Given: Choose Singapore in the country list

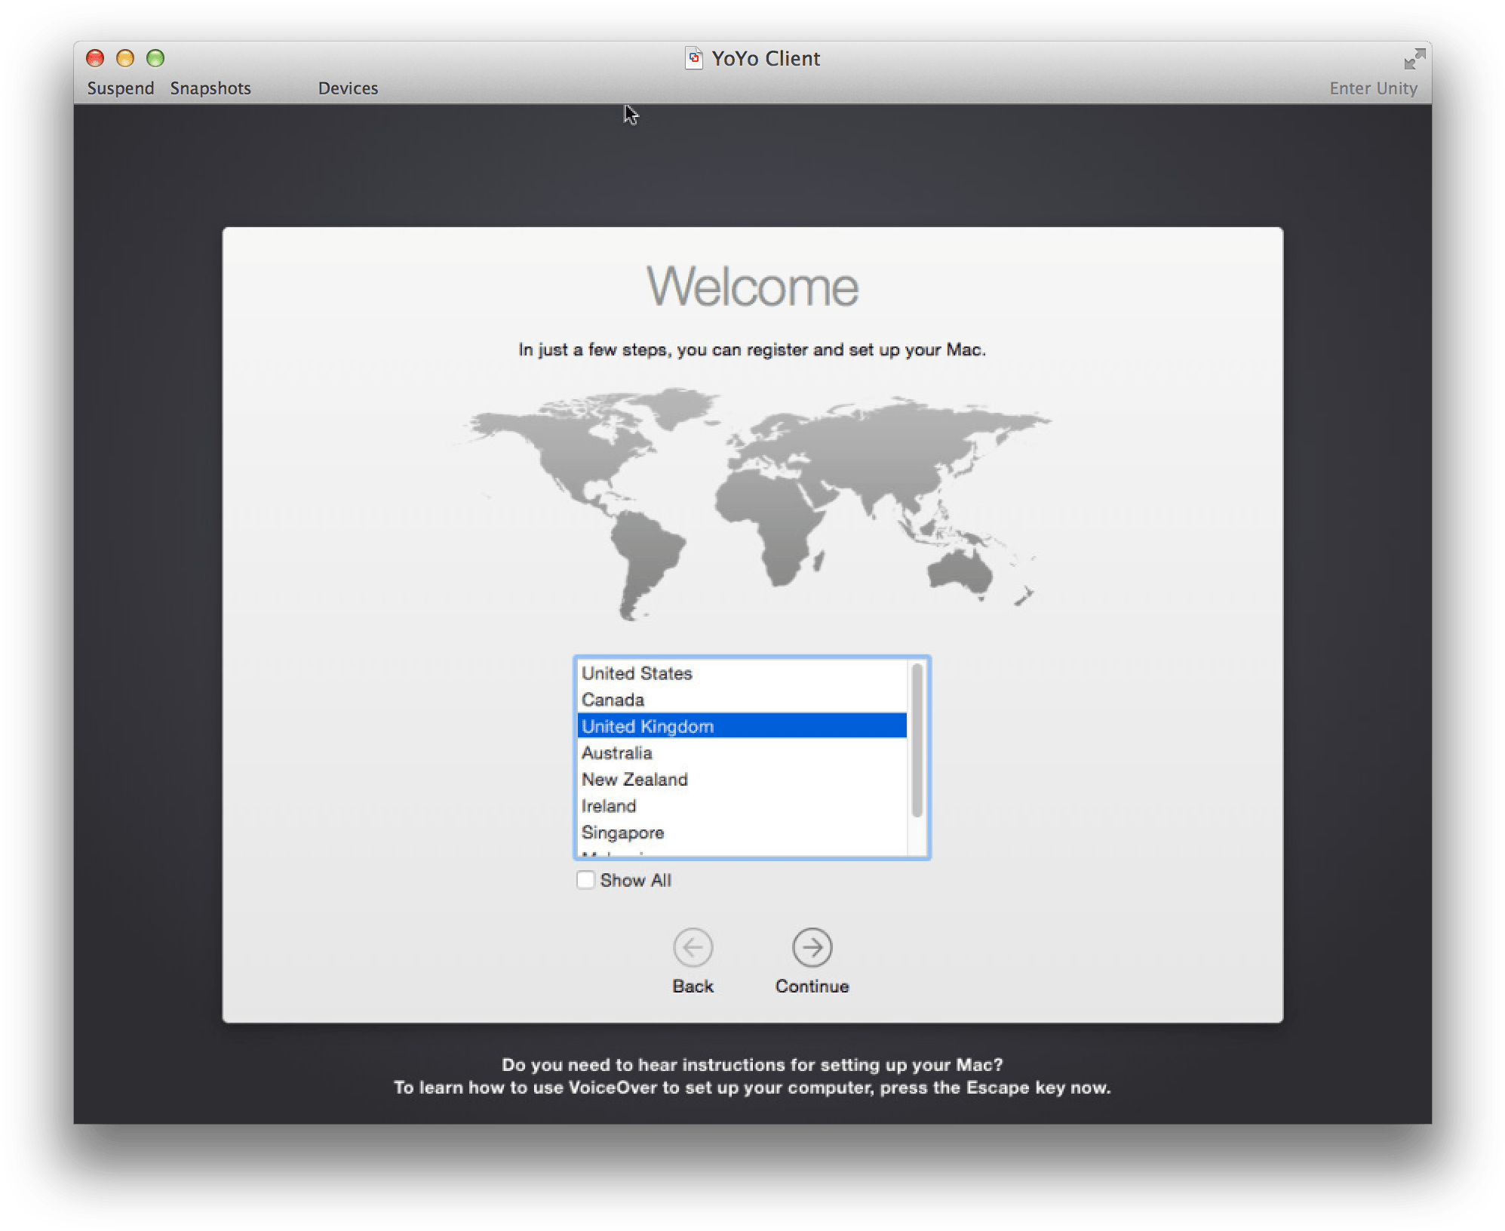Looking at the screenshot, I should pos(622,832).
